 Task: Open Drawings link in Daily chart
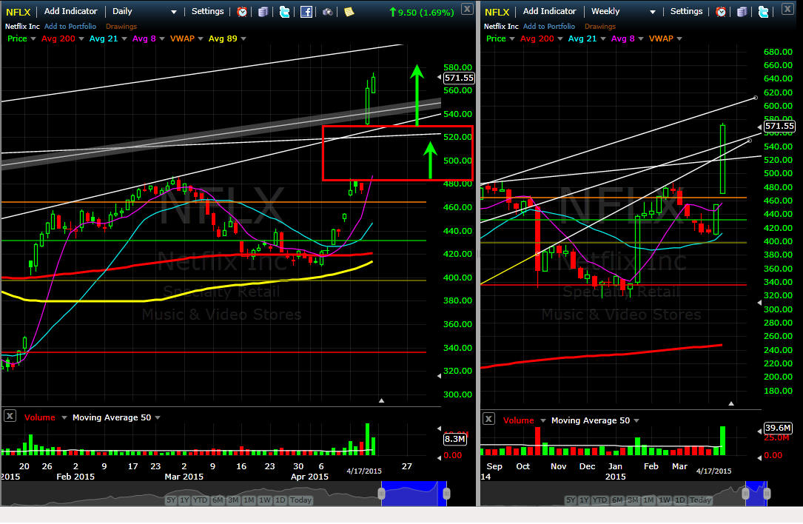click(121, 26)
